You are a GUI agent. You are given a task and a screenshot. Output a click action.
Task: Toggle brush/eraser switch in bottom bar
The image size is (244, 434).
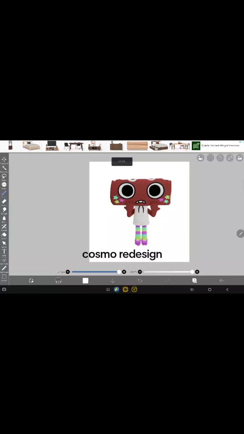click(31, 281)
